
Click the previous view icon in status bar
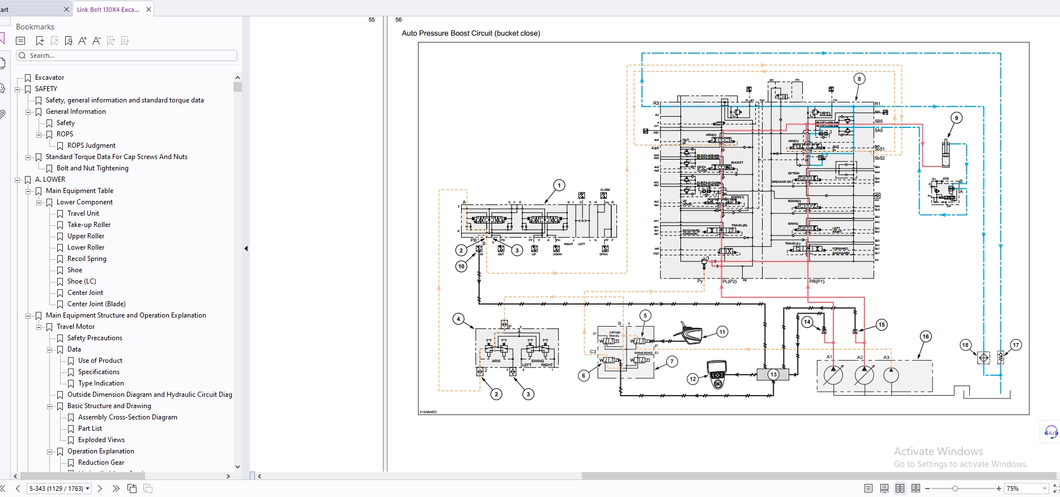pyautogui.click(x=132, y=489)
